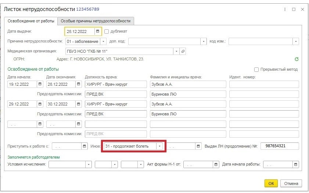This screenshot has width=309, height=193.
Task: Click first Буринова ЛЮ chairman name field
Action: [188, 94]
